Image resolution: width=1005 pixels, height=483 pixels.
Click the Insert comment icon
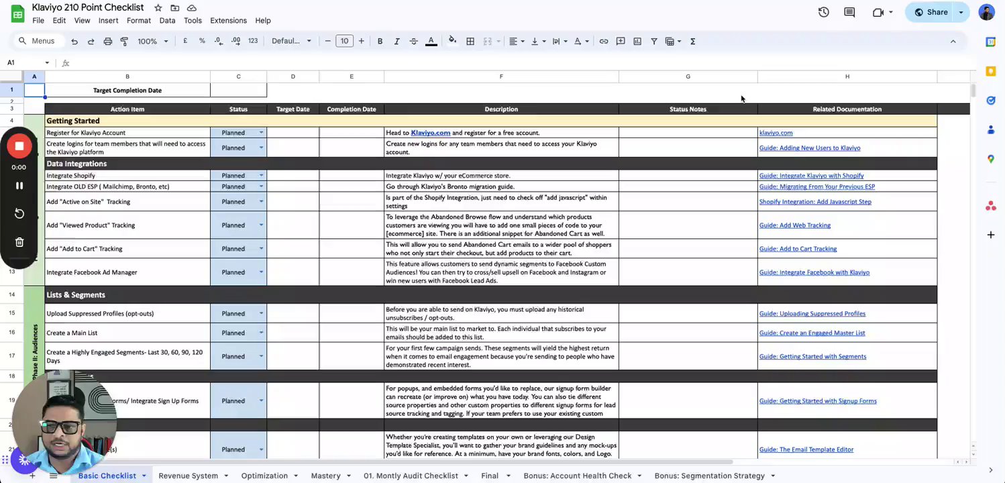pyautogui.click(x=621, y=41)
